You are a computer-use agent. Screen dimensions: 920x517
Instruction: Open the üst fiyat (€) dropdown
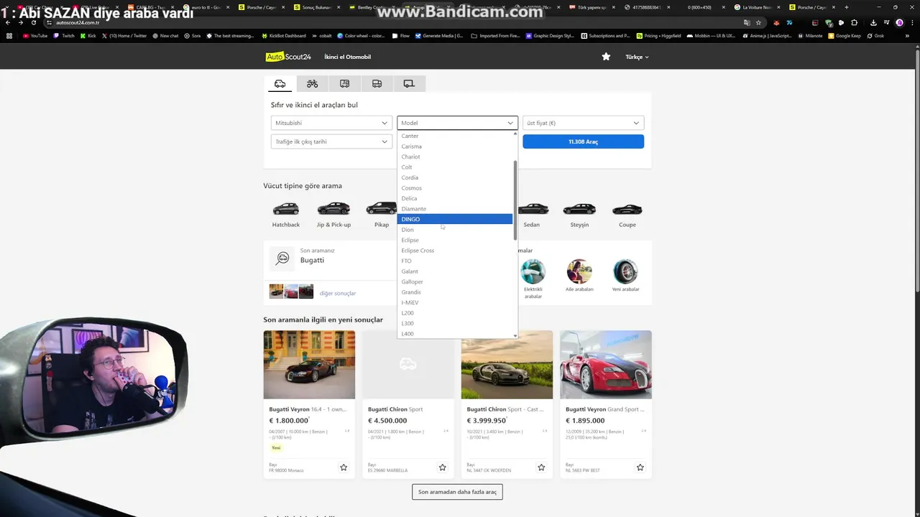[583, 123]
